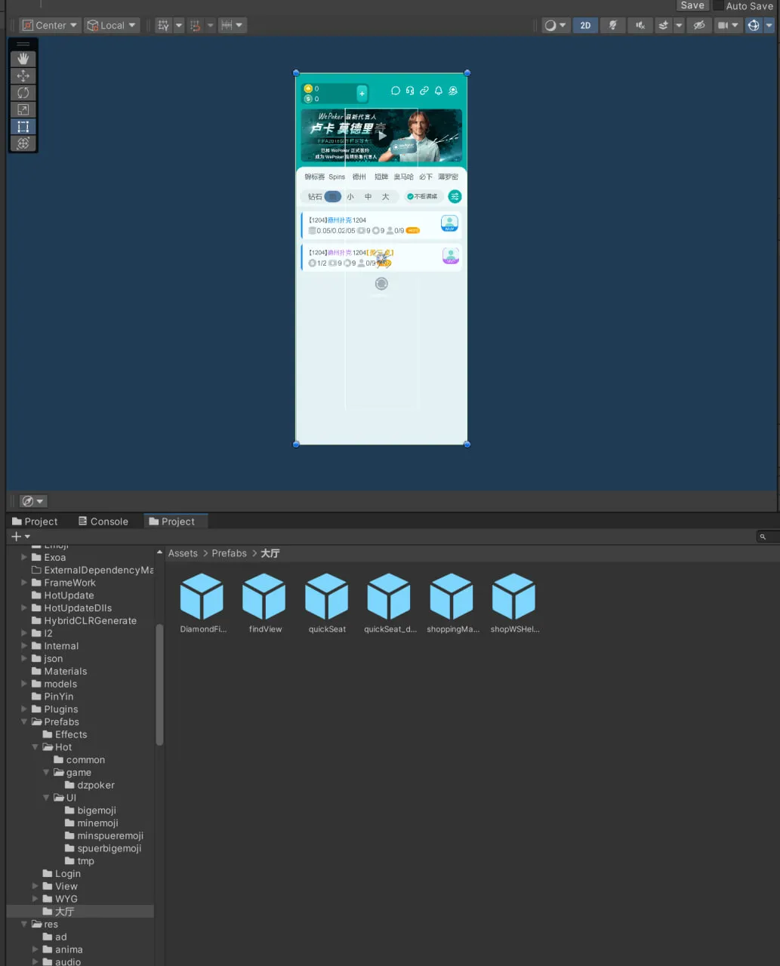Select the Transform tool

point(23,143)
